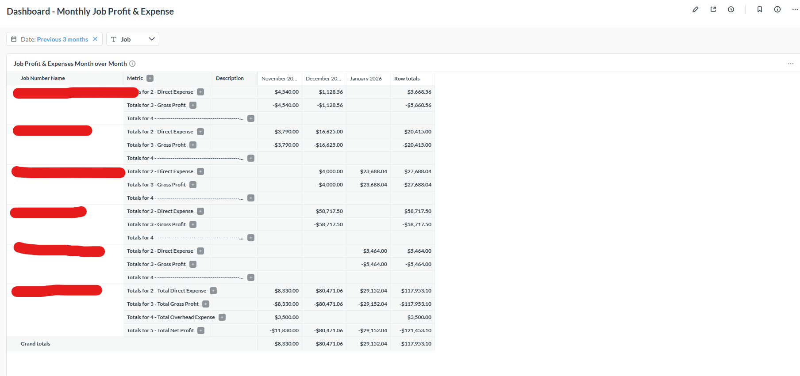Open the share/export icon in header
The image size is (800, 376).
point(713,9)
